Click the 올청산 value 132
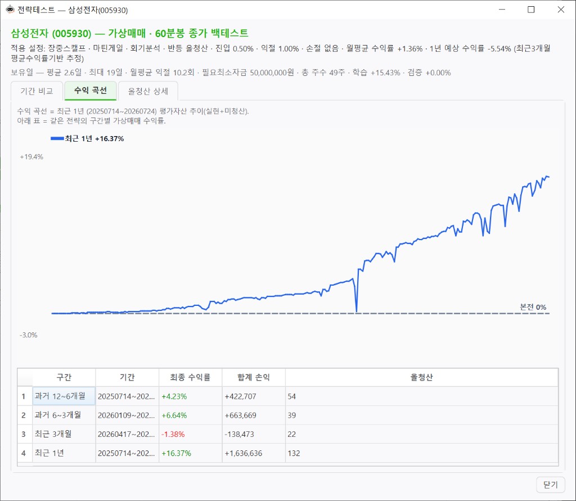576x501 pixels. pyautogui.click(x=422, y=453)
